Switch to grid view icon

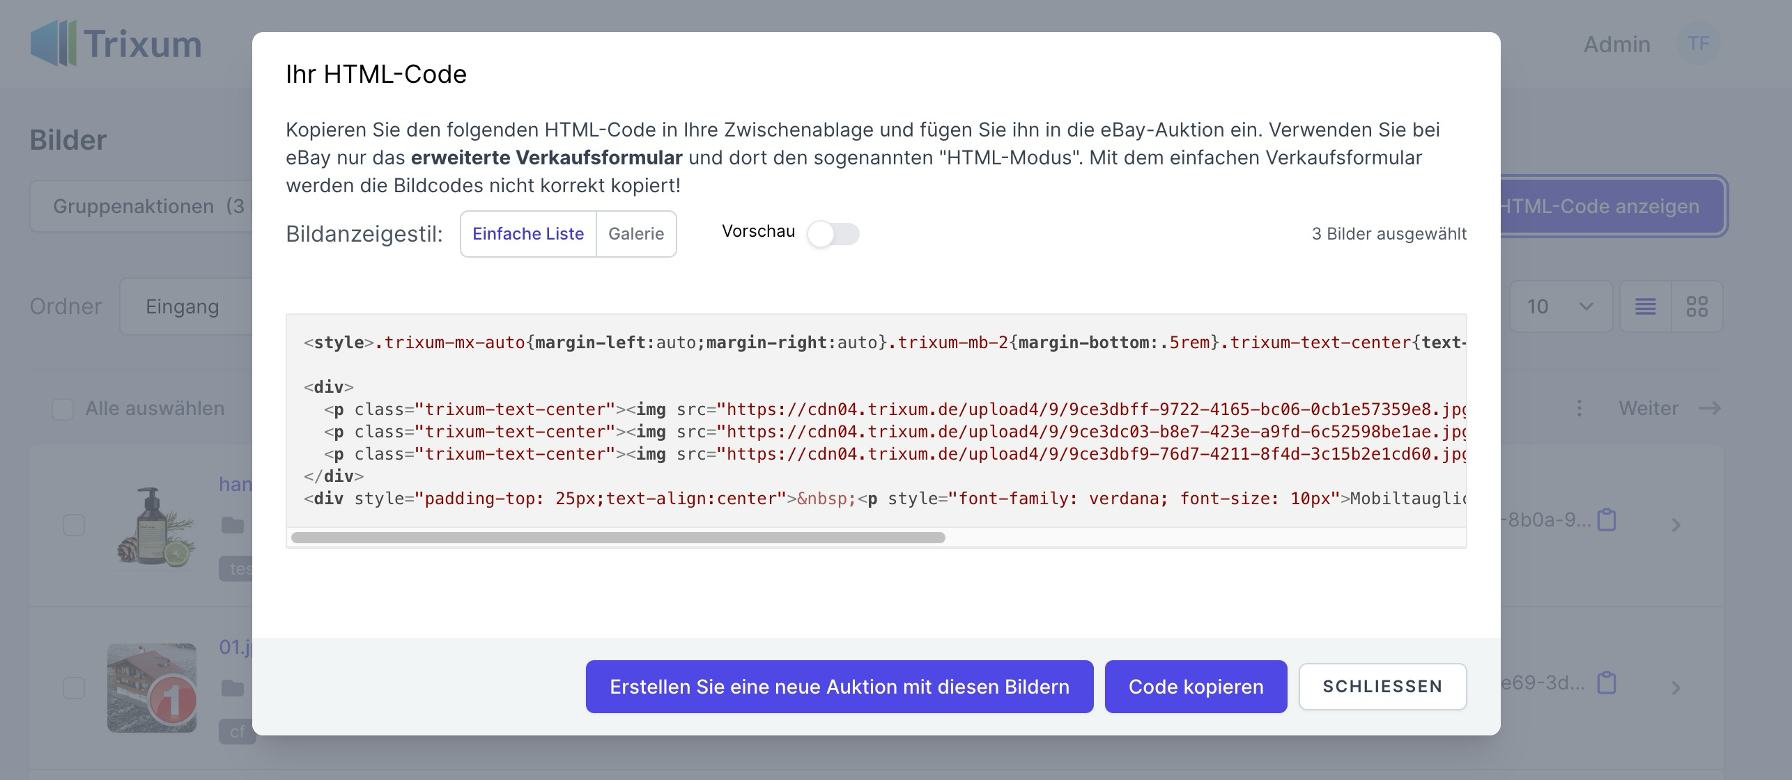click(1697, 306)
